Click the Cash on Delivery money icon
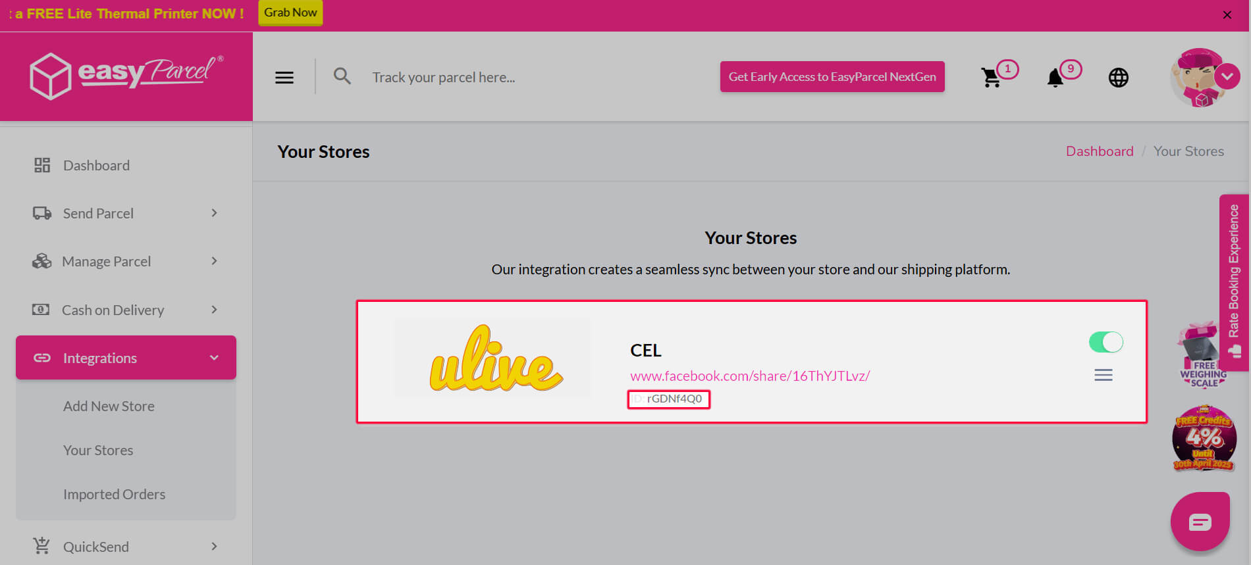This screenshot has height=565, width=1251. click(x=41, y=309)
